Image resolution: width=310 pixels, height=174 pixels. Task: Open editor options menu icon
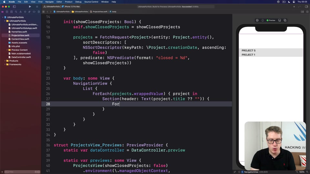[x=302, y=12]
